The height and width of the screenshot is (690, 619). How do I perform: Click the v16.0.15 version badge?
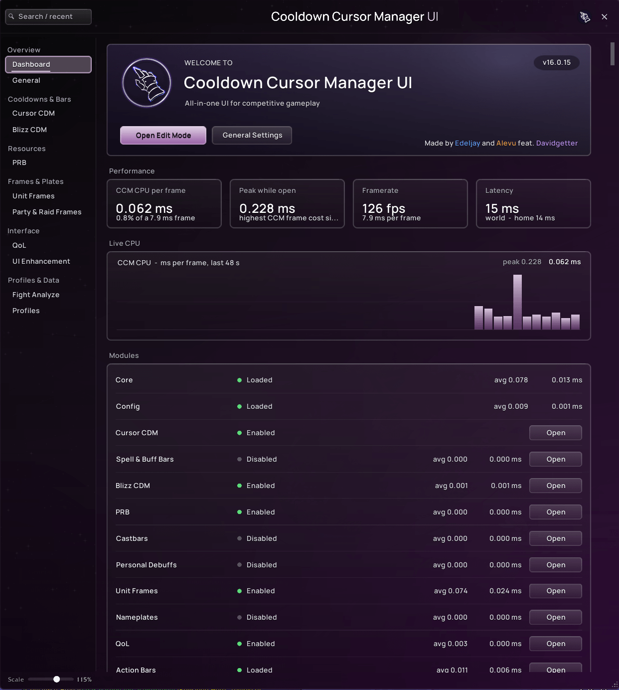coord(556,62)
